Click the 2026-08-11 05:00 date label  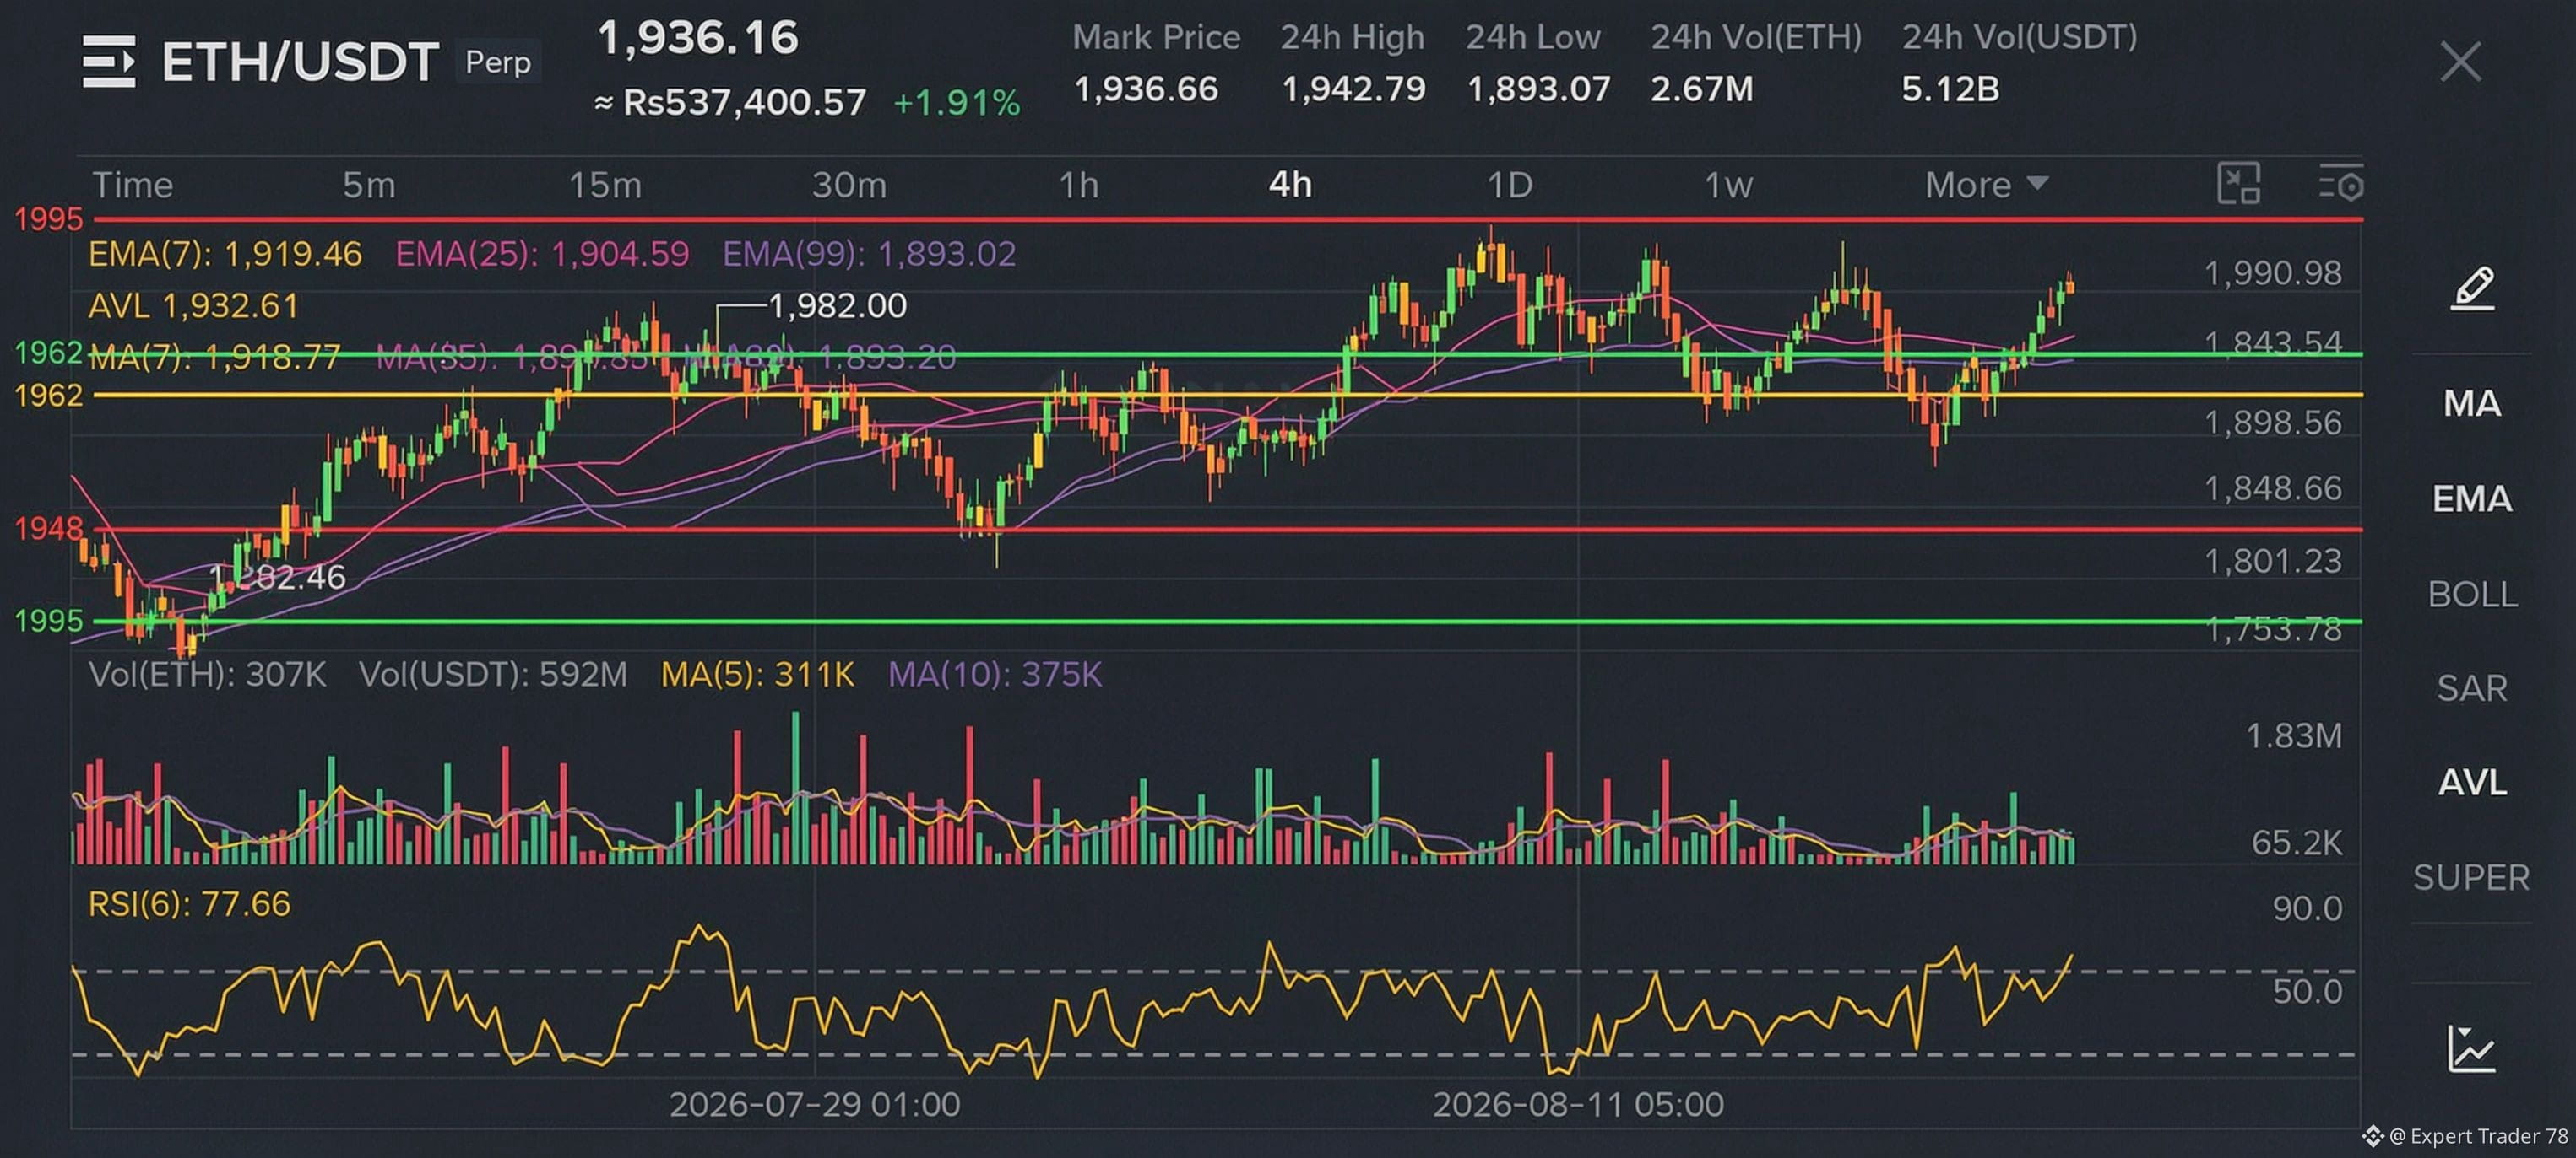pyautogui.click(x=1578, y=1105)
